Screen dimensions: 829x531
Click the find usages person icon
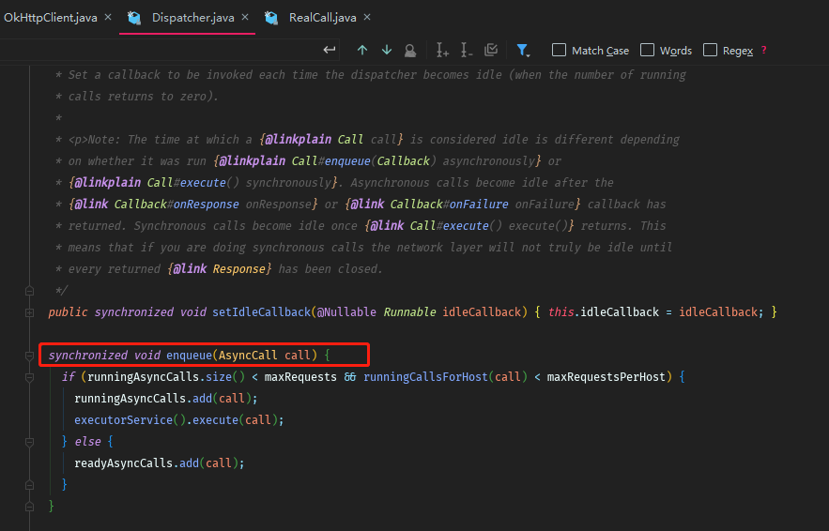tap(410, 50)
